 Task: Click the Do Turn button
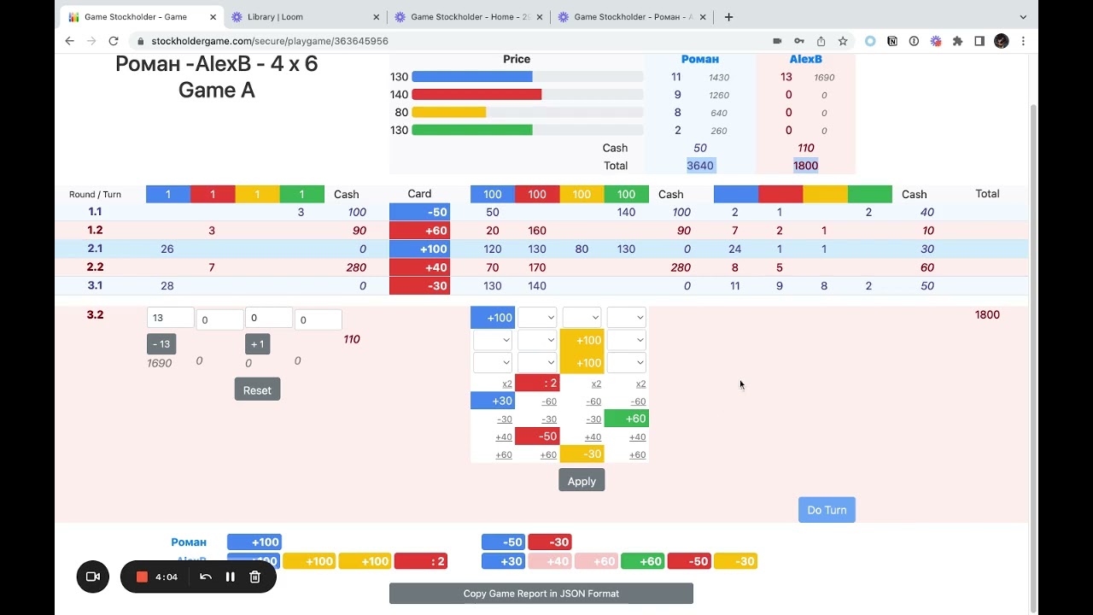point(827,510)
